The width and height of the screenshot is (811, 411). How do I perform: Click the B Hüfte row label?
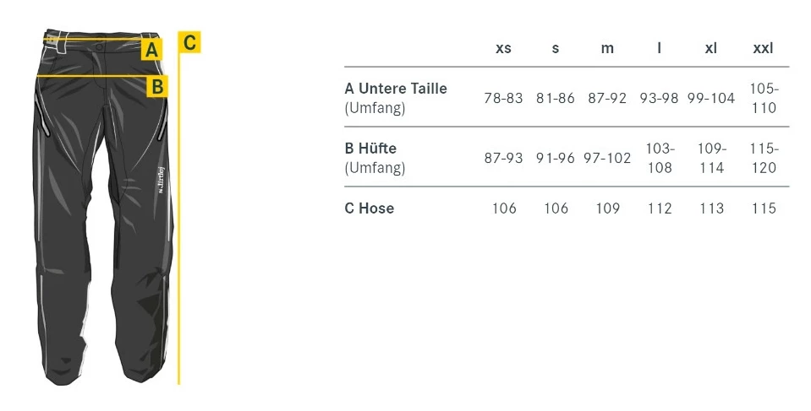[370, 149]
